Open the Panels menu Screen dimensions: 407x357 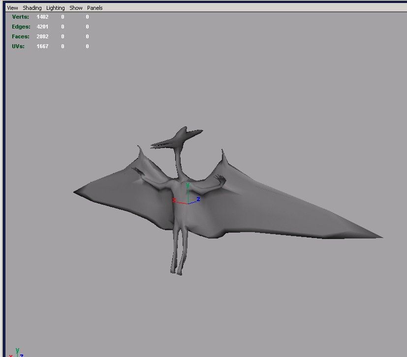(x=94, y=8)
